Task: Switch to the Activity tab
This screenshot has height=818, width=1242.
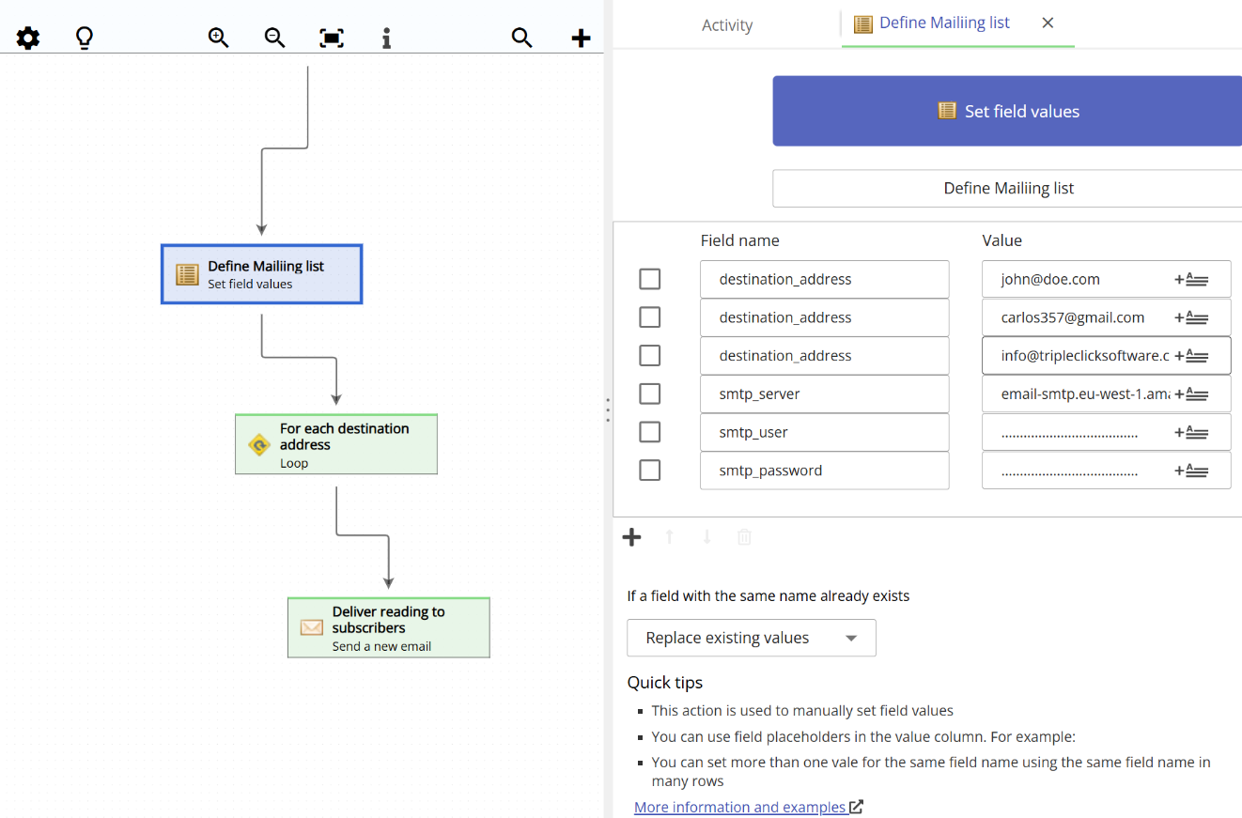Action: point(726,25)
